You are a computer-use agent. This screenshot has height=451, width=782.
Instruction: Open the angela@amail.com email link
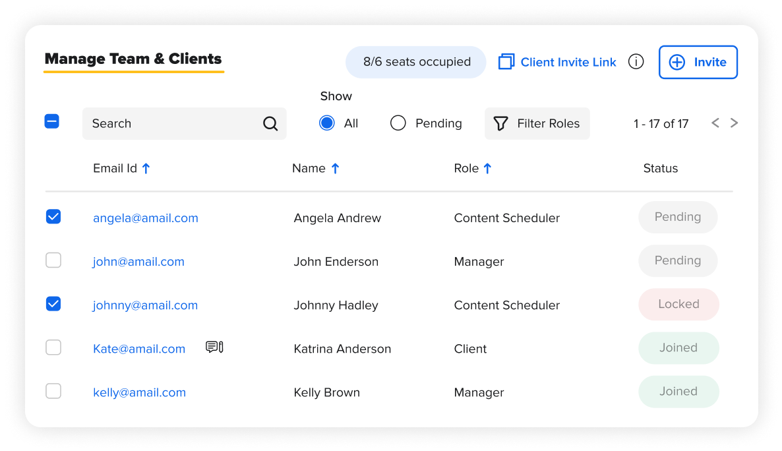[x=146, y=218]
